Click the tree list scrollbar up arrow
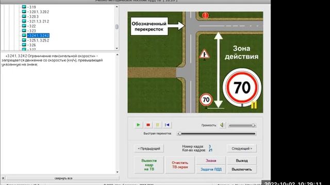Screen dimensions: 330x185 pos(117,7)
